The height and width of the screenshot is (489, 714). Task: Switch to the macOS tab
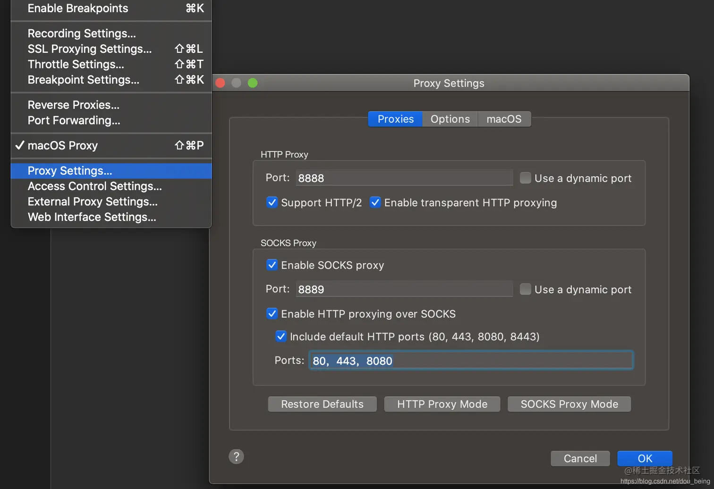[504, 119]
